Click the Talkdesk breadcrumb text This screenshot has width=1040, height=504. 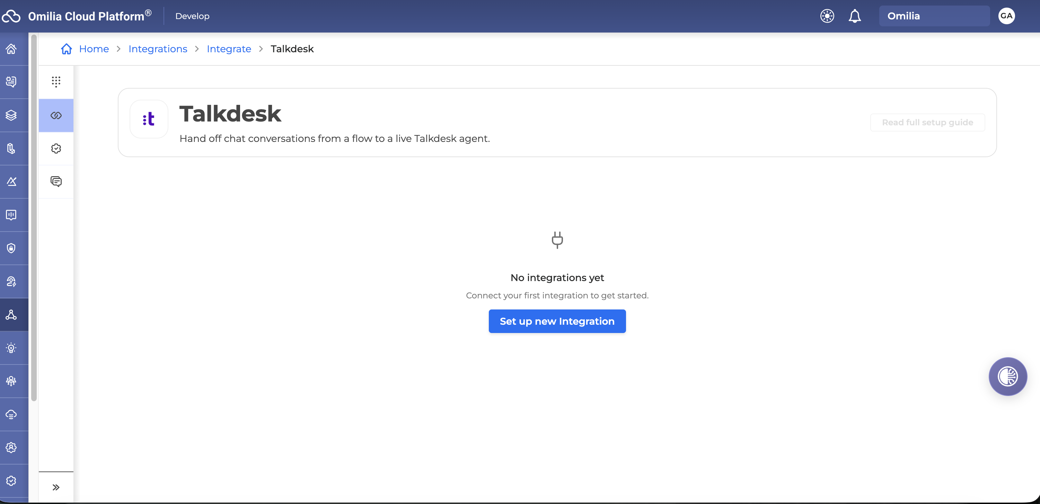point(292,49)
